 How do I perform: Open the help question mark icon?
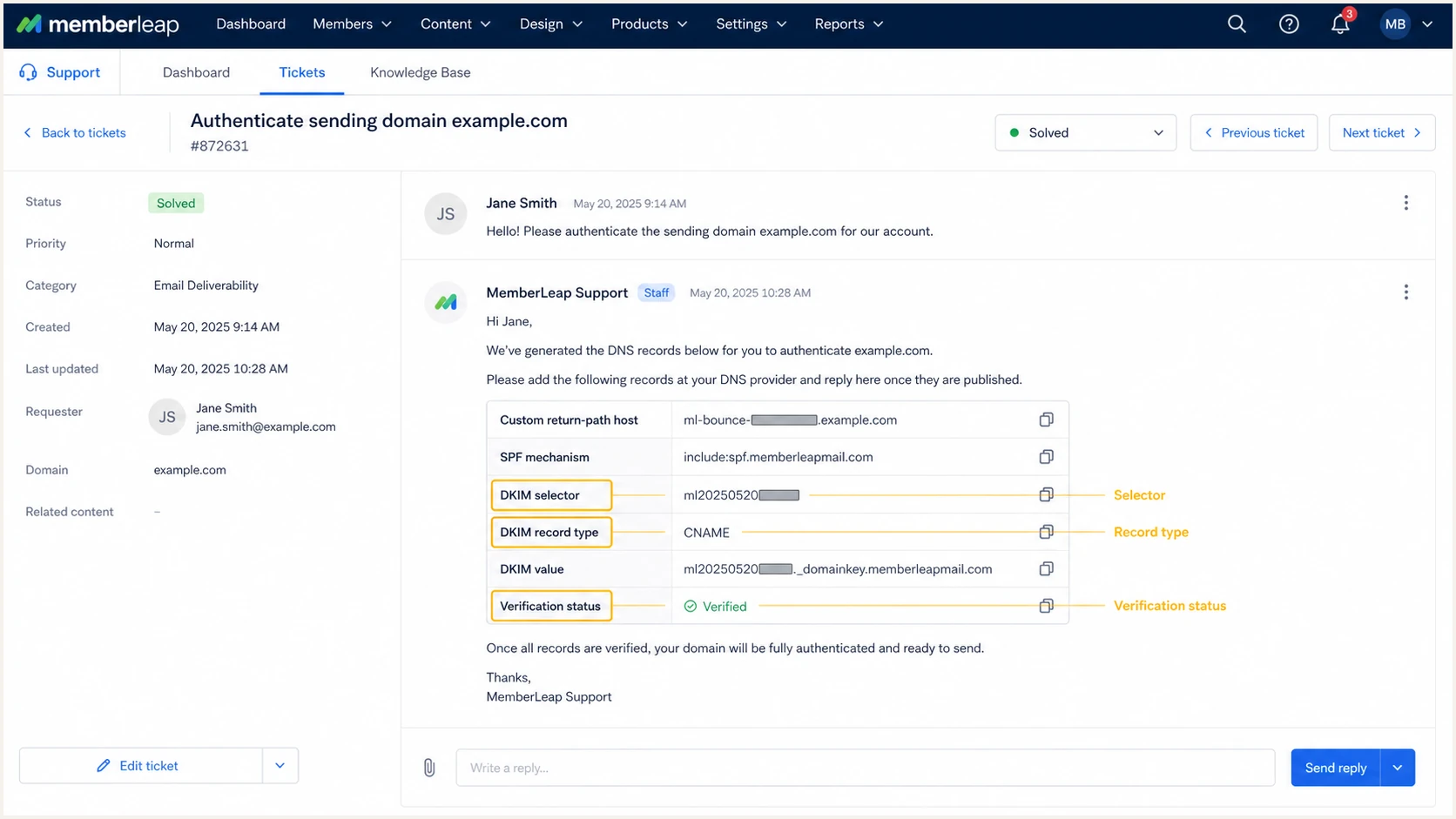pos(1289,24)
